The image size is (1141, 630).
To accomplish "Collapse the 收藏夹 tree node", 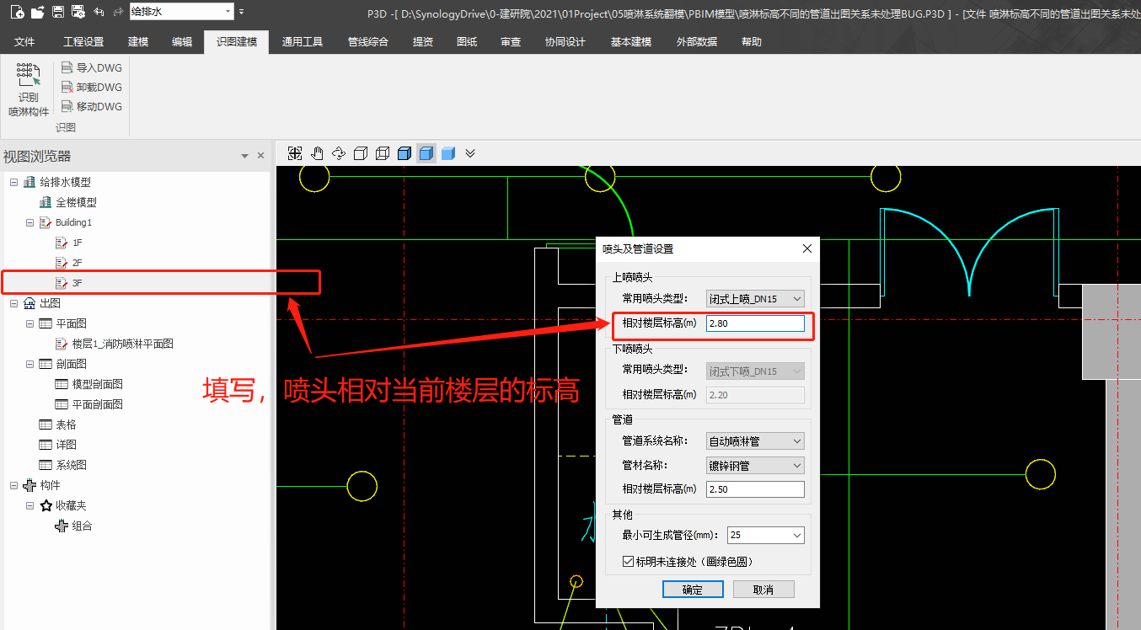I will click(x=29, y=505).
